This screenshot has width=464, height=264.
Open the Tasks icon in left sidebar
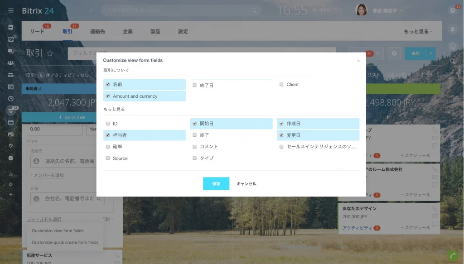click(x=10, y=38)
